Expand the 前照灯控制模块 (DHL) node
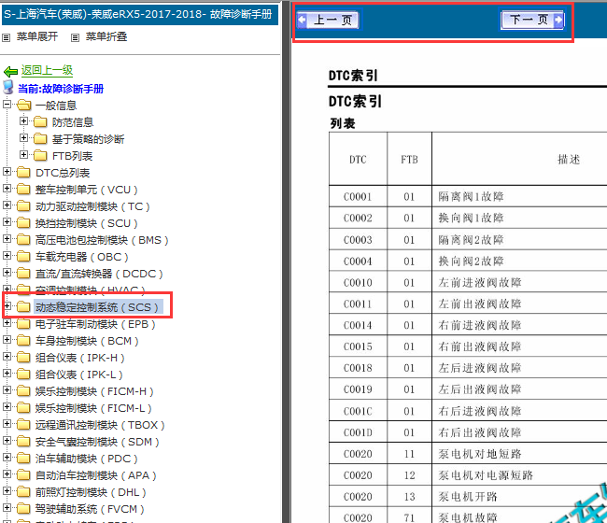This screenshot has height=523, width=607. coord(7,491)
